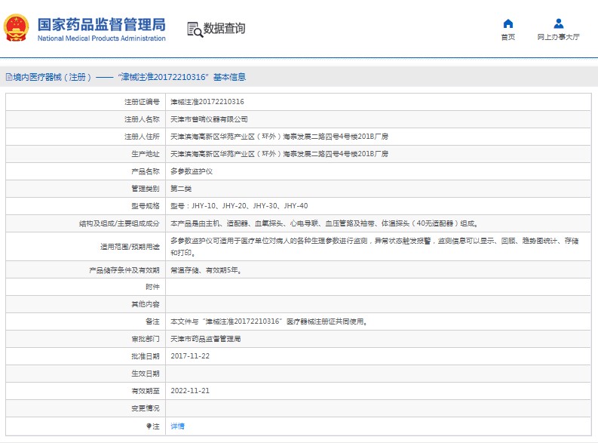
Task: Click National Medical Products Administration subtitle
Action: (x=102, y=38)
